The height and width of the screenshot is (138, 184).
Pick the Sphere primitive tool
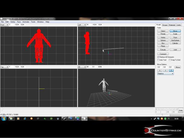pyautogui.click(x=163, y=40)
